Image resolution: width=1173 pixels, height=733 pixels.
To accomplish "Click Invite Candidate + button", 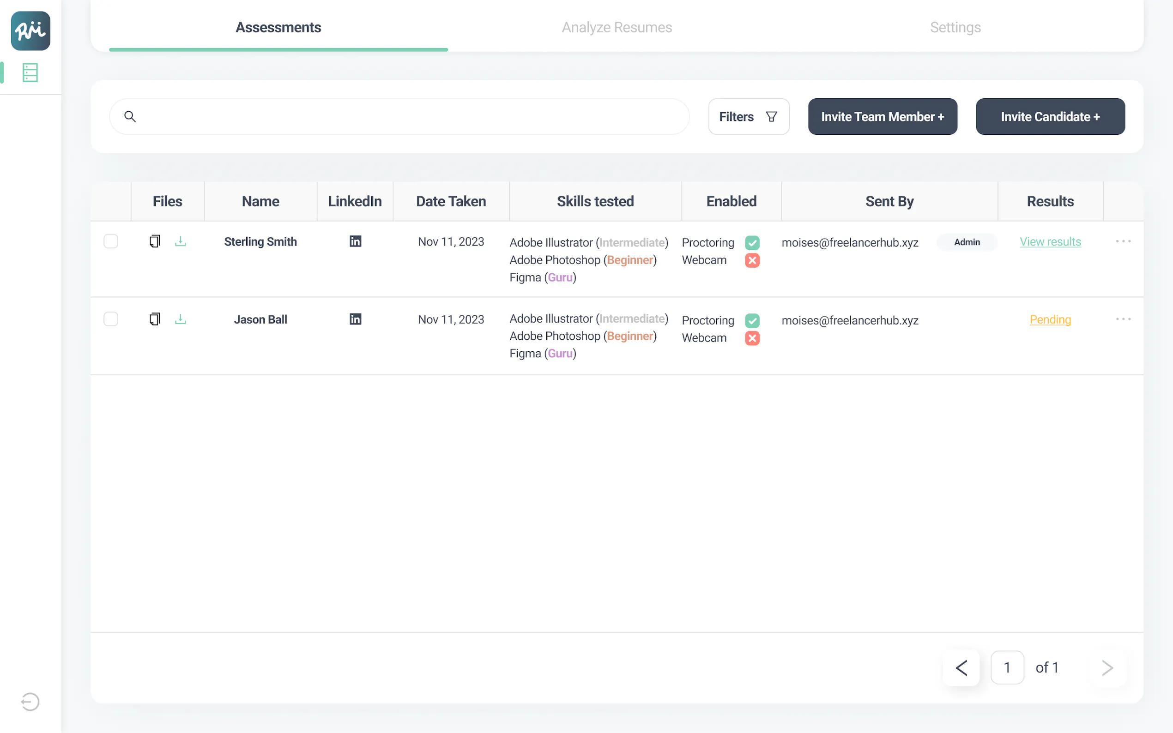I will click(x=1050, y=117).
